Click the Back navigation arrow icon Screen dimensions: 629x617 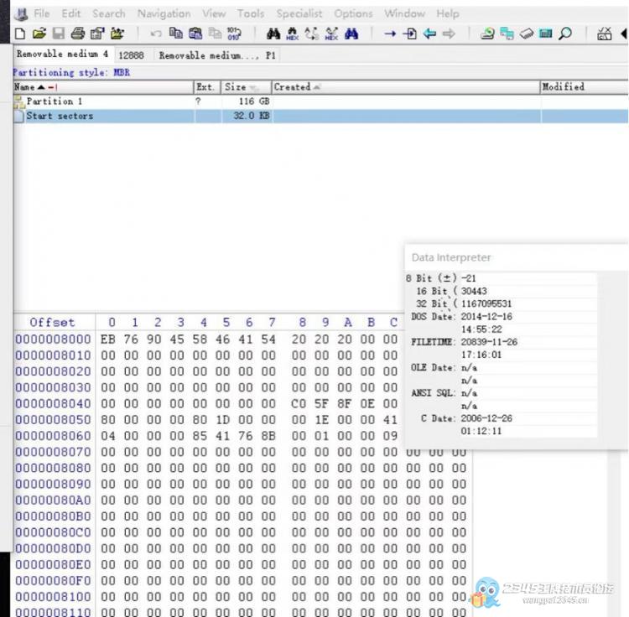pyautogui.click(x=429, y=34)
